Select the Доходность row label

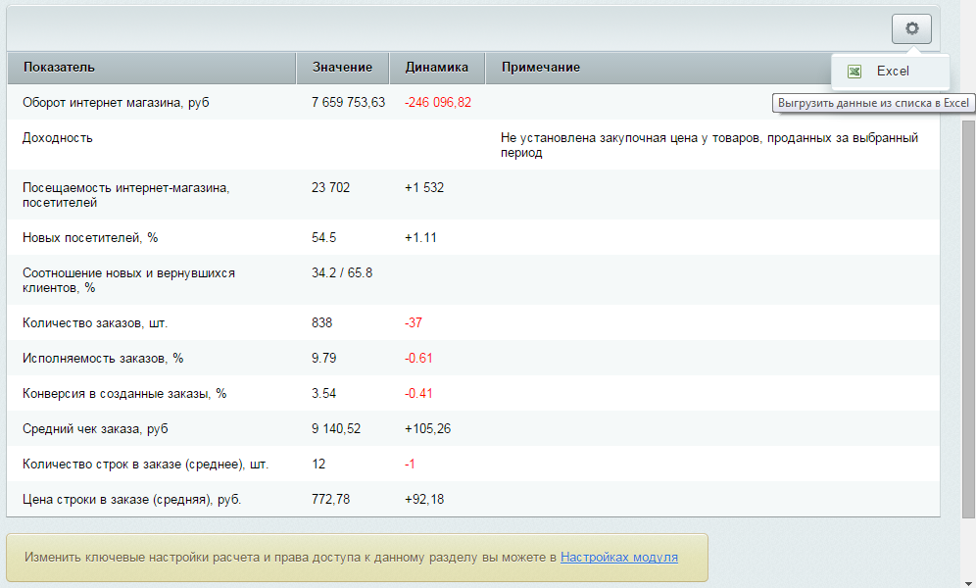(58, 138)
